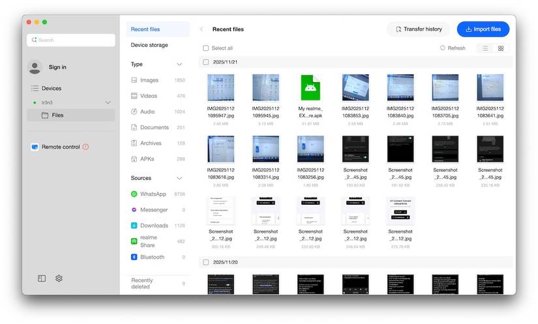
Task: Expand the lr3n3 device dropdown
Action: coord(108,102)
